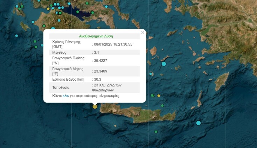Click the origin time 08/01/2025 18:21:36.55
The height and width of the screenshot is (148, 257).
click(113, 44)
